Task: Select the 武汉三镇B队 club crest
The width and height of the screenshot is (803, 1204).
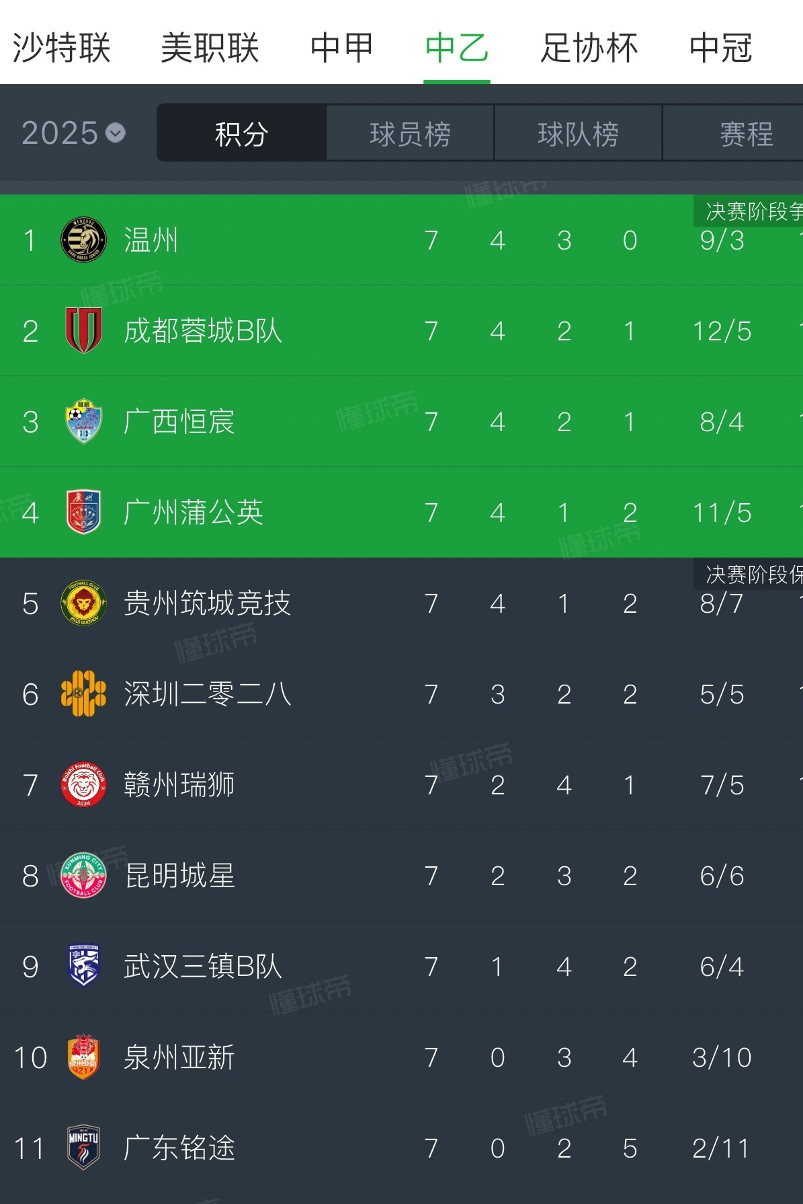Action: [x=81, y=967]
